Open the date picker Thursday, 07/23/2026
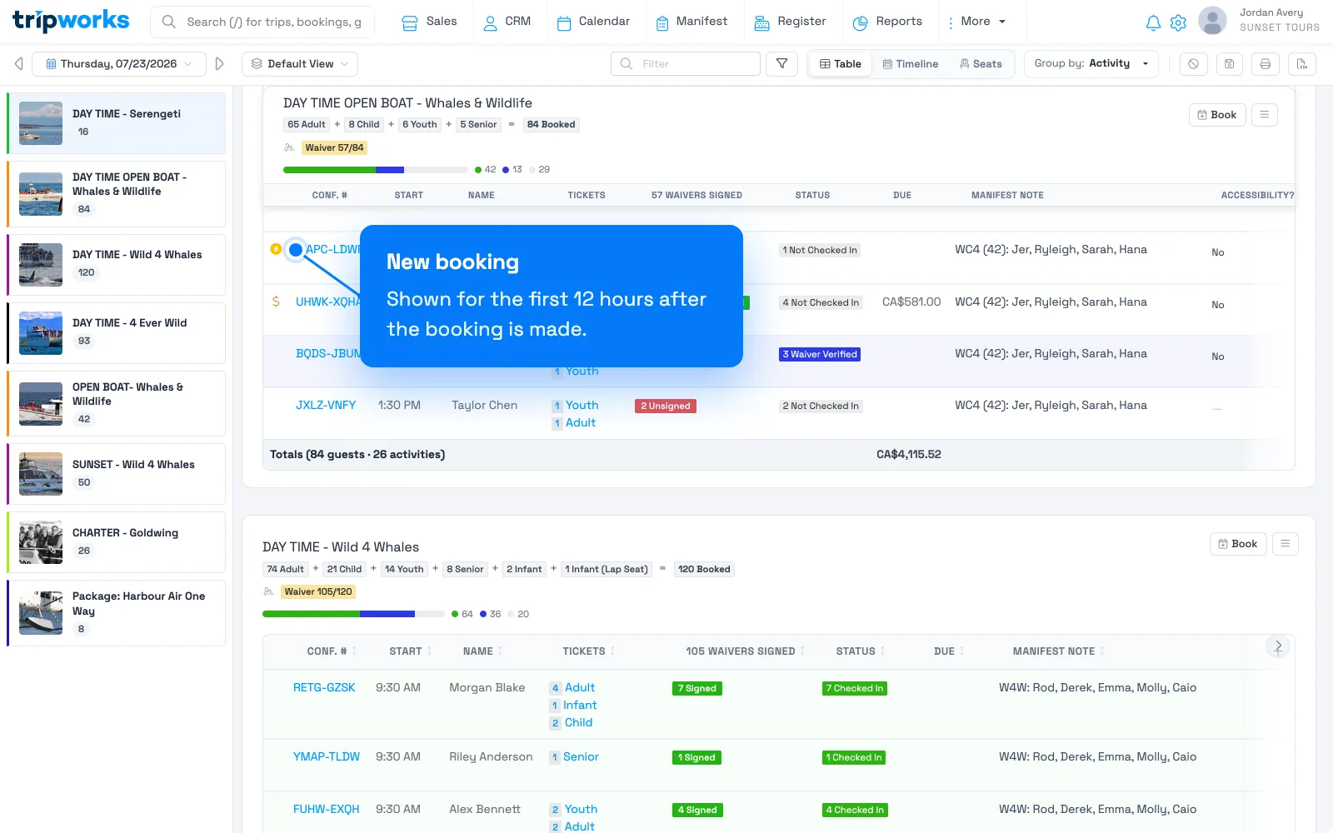 (119, 64)
